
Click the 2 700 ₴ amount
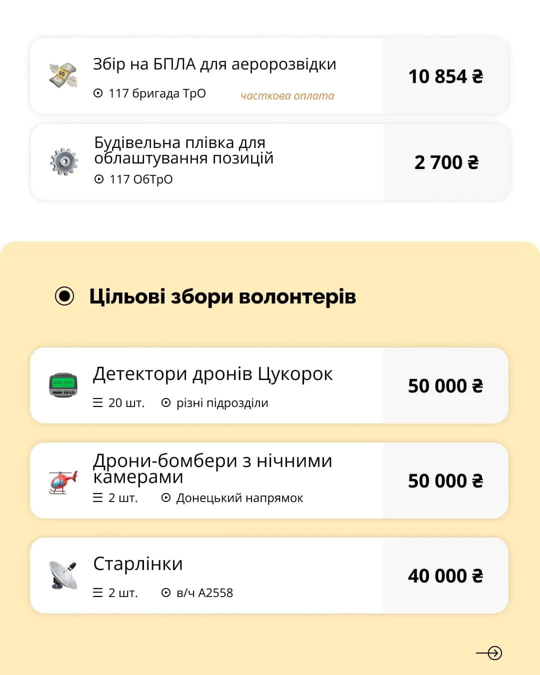coord(446,162)
